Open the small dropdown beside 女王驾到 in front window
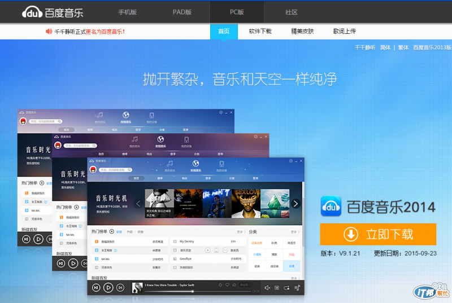Image resolution: width=452 pixels, height=303 pixels. tap(116, 251)
